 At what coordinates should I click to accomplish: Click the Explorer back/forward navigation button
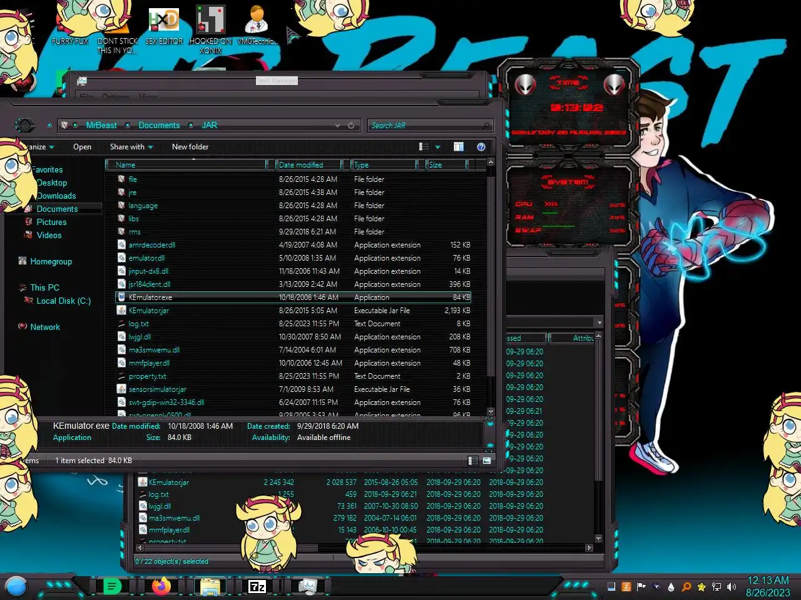coord(25,125)
